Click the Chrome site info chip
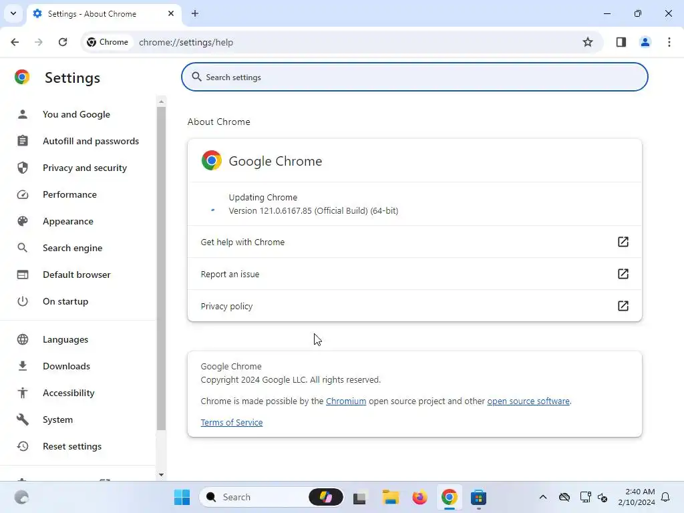684x513 pixels. 108,42
